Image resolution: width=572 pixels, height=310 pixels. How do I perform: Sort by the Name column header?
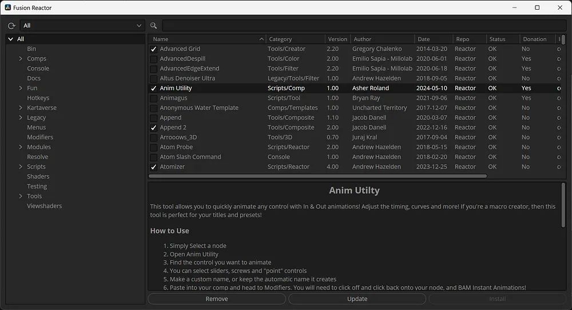[x=207, y=39]
